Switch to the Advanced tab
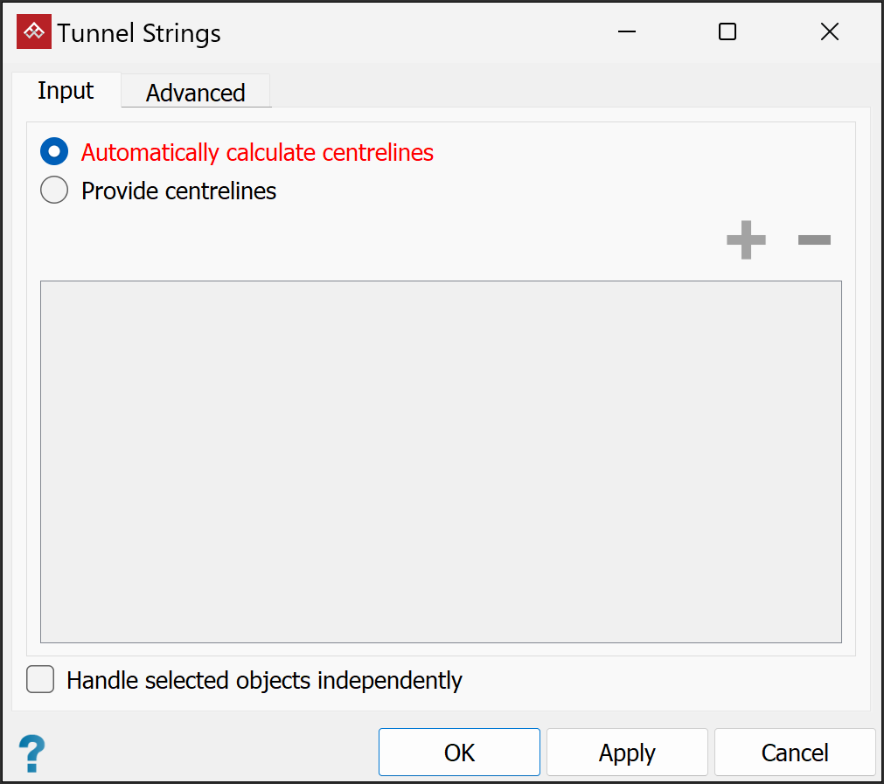This screenshot has height=784, width=884. [195, 93]
